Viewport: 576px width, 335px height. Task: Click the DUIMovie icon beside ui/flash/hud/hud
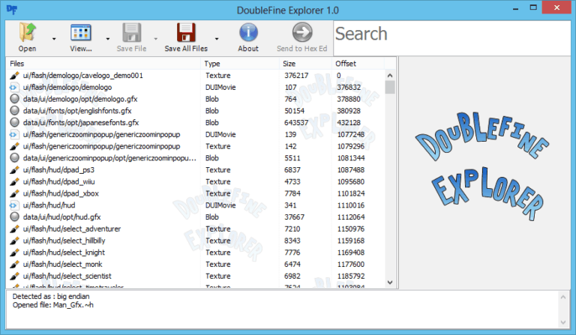[x=14, y=205]
